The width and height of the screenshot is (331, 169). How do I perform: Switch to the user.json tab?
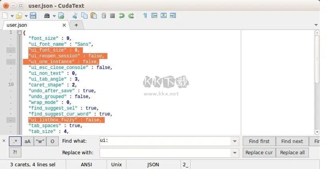pyautogui.click(x=17, y=25)
